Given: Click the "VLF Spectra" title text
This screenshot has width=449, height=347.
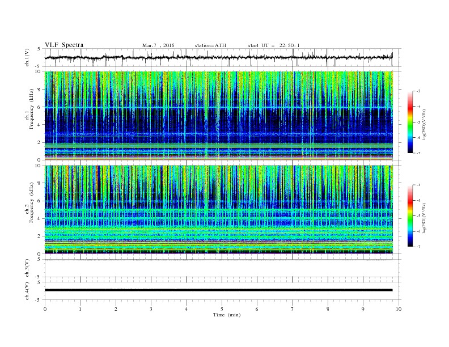Looking at the screenshot, I should (x=64, y=45).
